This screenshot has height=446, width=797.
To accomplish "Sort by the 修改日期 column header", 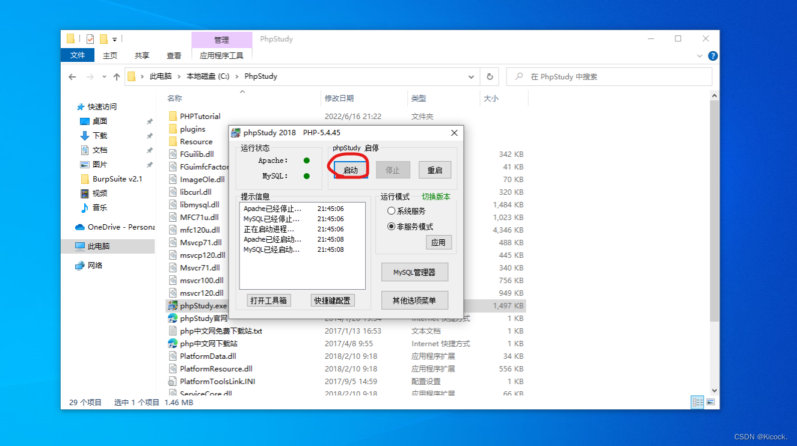I will pos(365,98).
